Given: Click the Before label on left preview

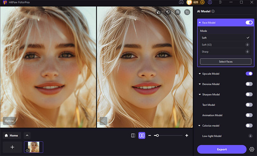Looking at the screenshot, I should click(9, 121).
